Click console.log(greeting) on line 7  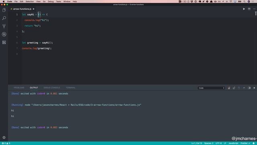37,48
